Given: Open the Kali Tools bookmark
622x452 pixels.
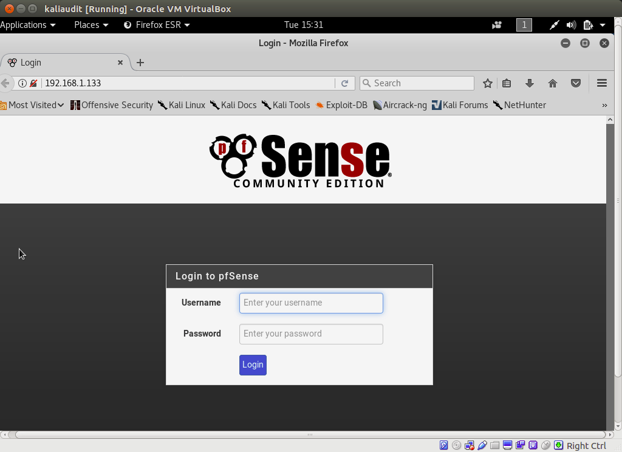Looking at the screenshot, I should coord(285,105).
